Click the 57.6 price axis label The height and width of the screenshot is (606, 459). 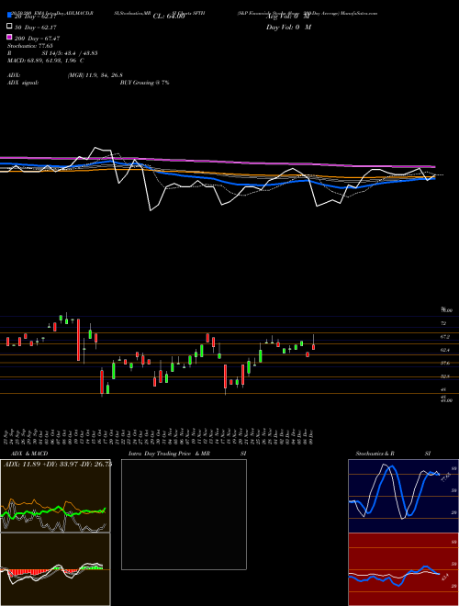pos(445,363)
